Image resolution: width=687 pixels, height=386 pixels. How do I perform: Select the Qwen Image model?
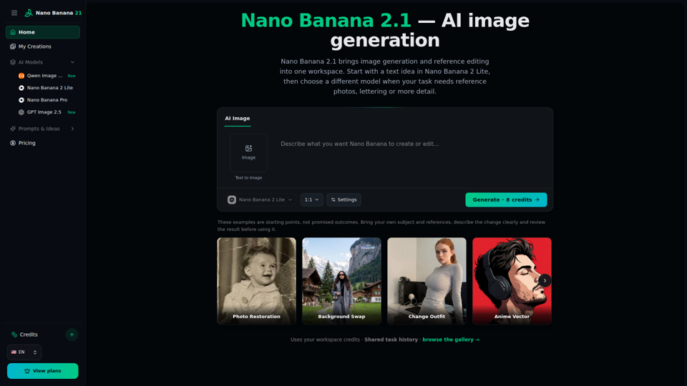click(x=46, y=76)
